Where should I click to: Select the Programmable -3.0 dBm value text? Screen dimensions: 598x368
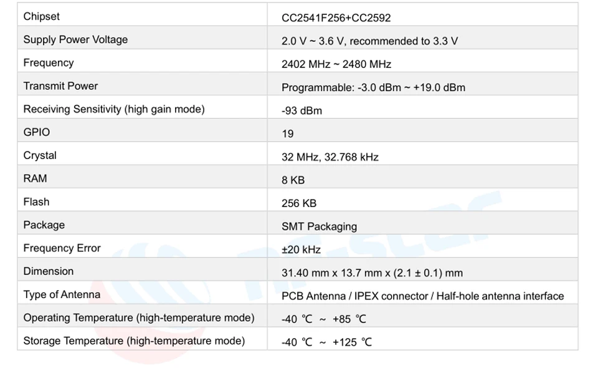tap(373, 88)
